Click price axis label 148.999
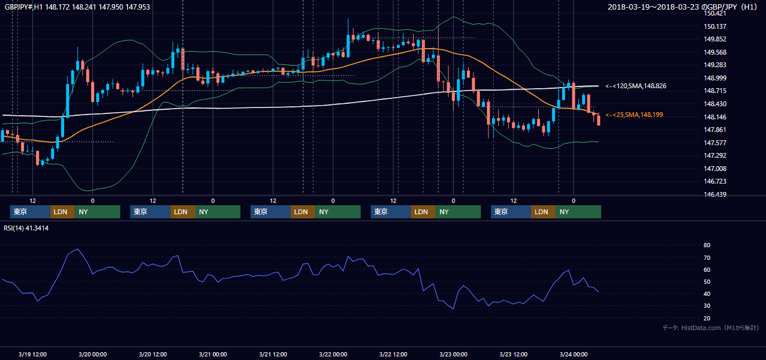This screenshot has height=360, width=766. pyautogui.click(x=715, y=78)
